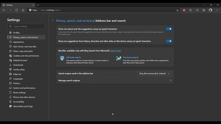Open a new tab with plus button
221x124 pixels.
(38, 5)
